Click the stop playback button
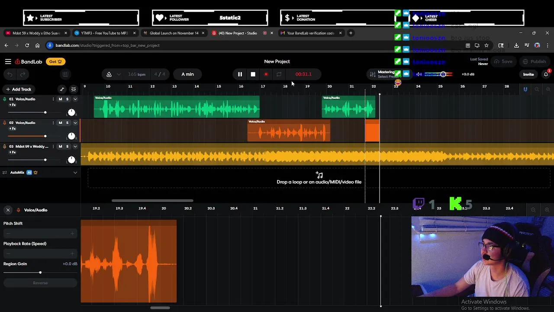This screenshot has height=312, width=554. tap(253, 74)
